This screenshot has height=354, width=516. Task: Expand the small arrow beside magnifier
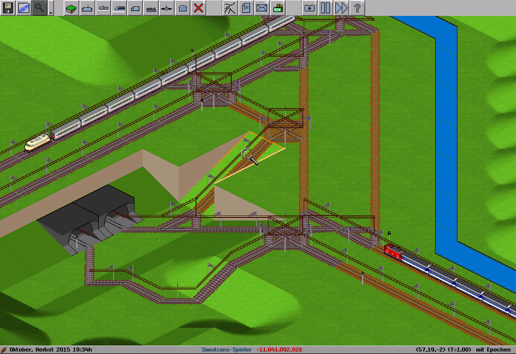click(51, 10)
